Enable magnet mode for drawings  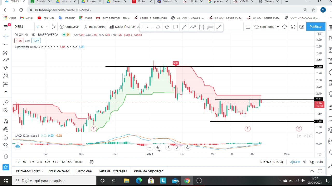tap(6, 121)
